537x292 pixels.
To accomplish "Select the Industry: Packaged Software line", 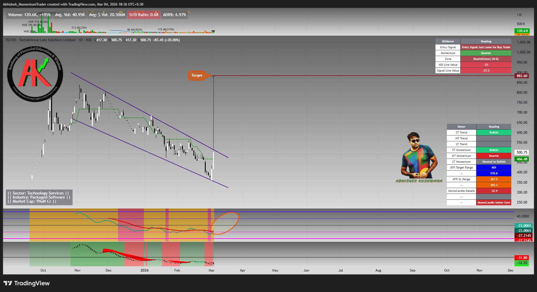I will 39,197.
